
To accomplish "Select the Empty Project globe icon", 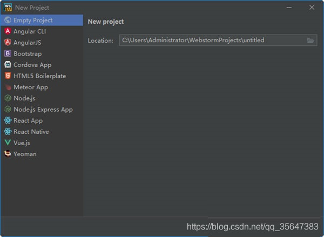I will pos(8,20).
